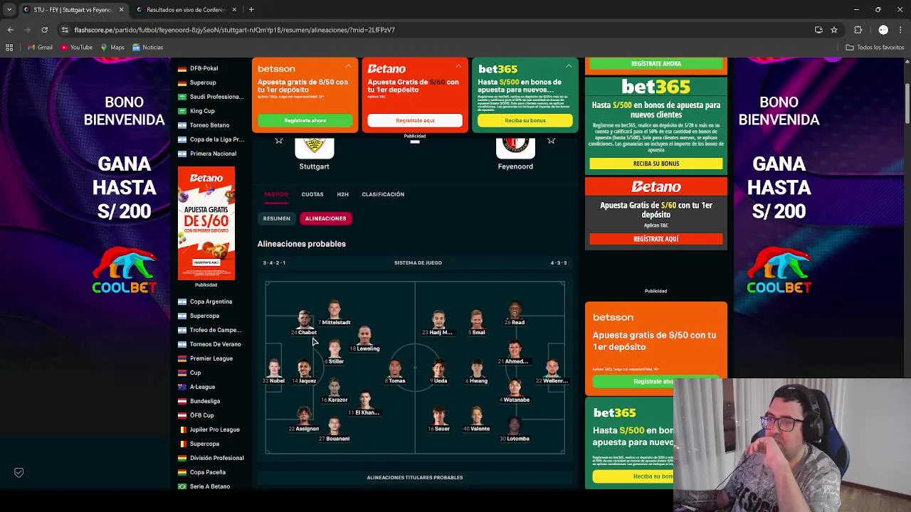This screenshot has width=911, height=512.
Task: Switch to the CUOTAS tab
Action: coord(312,194)
